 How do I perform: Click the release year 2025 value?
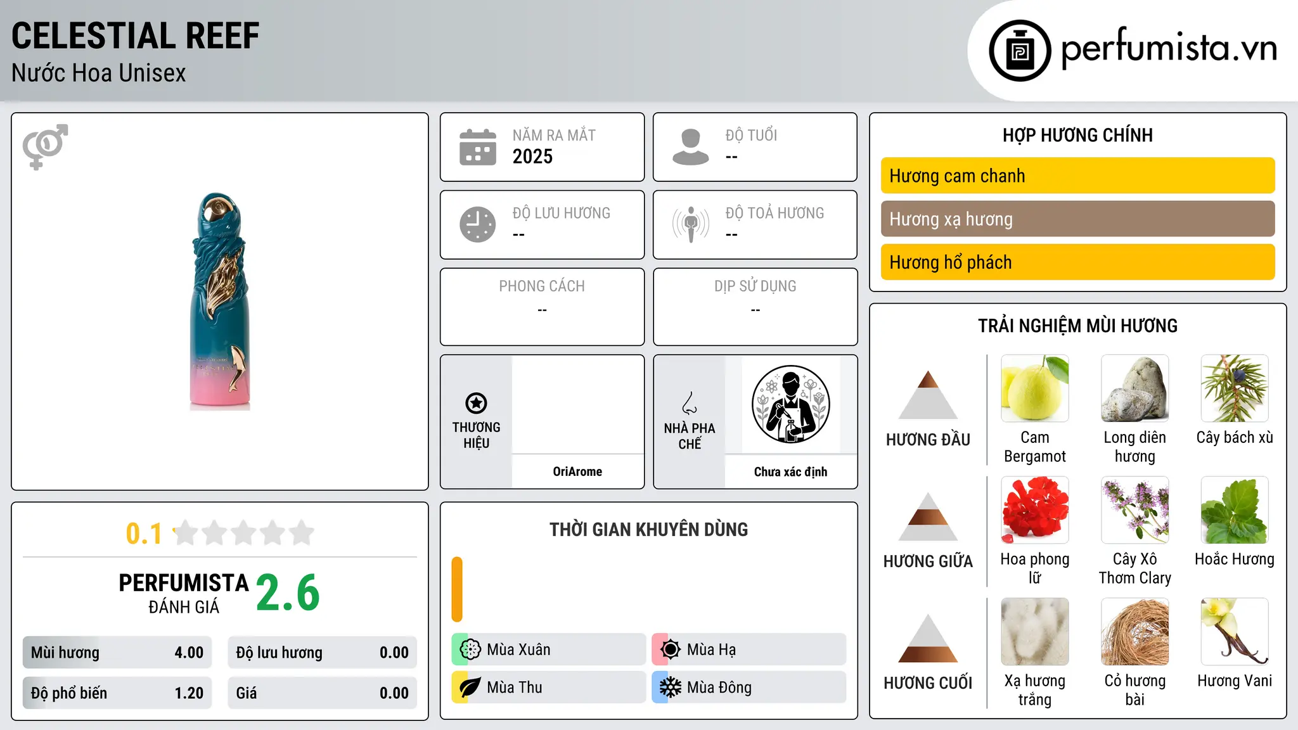click(532, 157)
